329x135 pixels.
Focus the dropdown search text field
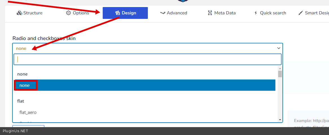[148, 59]
